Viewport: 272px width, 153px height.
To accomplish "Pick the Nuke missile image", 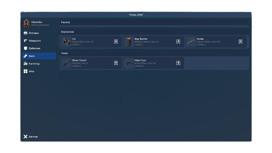I will [x=191, y=42].
